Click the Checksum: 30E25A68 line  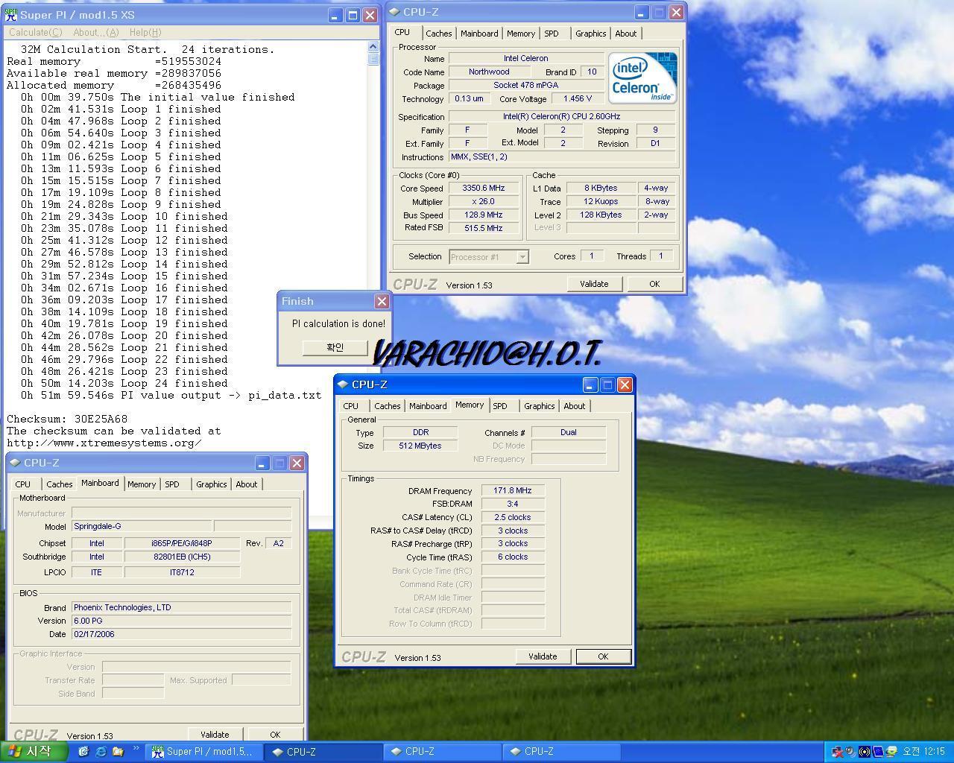click(x=67, y=420)
